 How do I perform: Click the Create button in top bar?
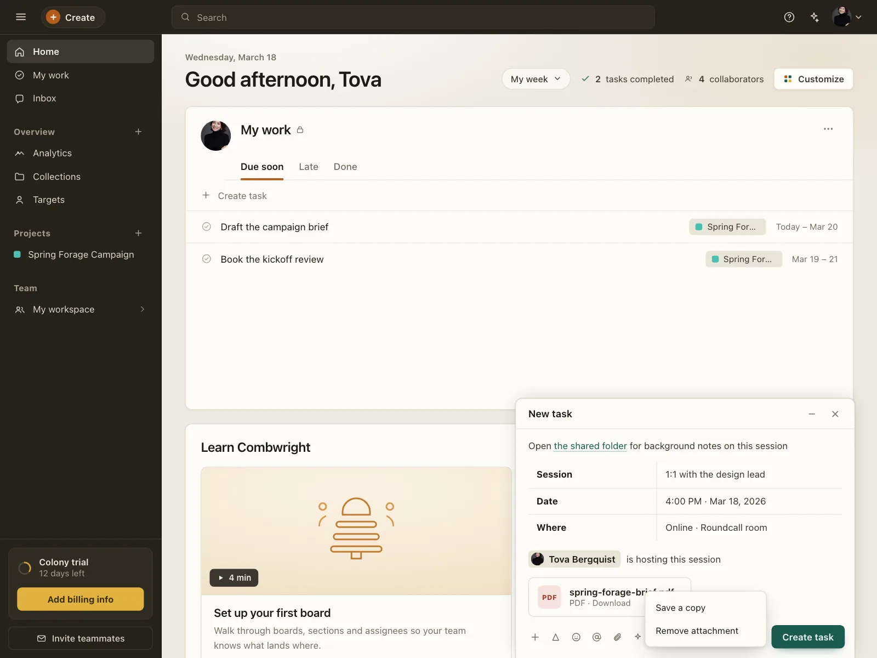[73, 18]
